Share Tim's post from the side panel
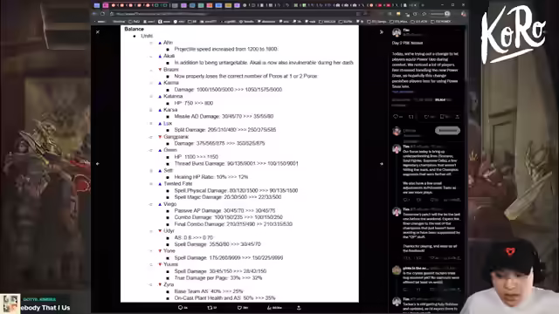The width and height of the screenshot is (559, 314). [x=458, y=116]
